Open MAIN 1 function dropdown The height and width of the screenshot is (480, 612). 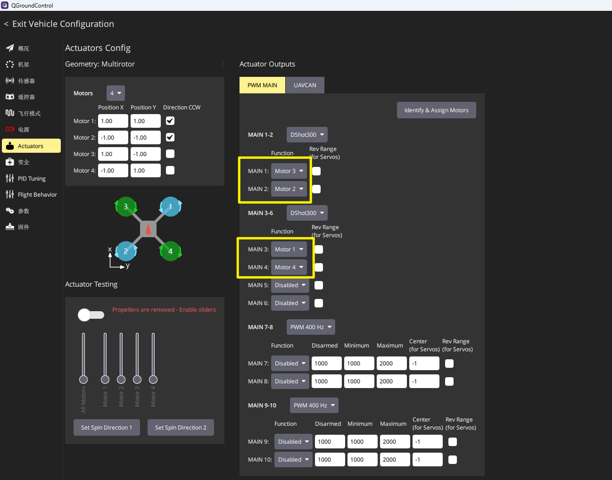[289, 171]
